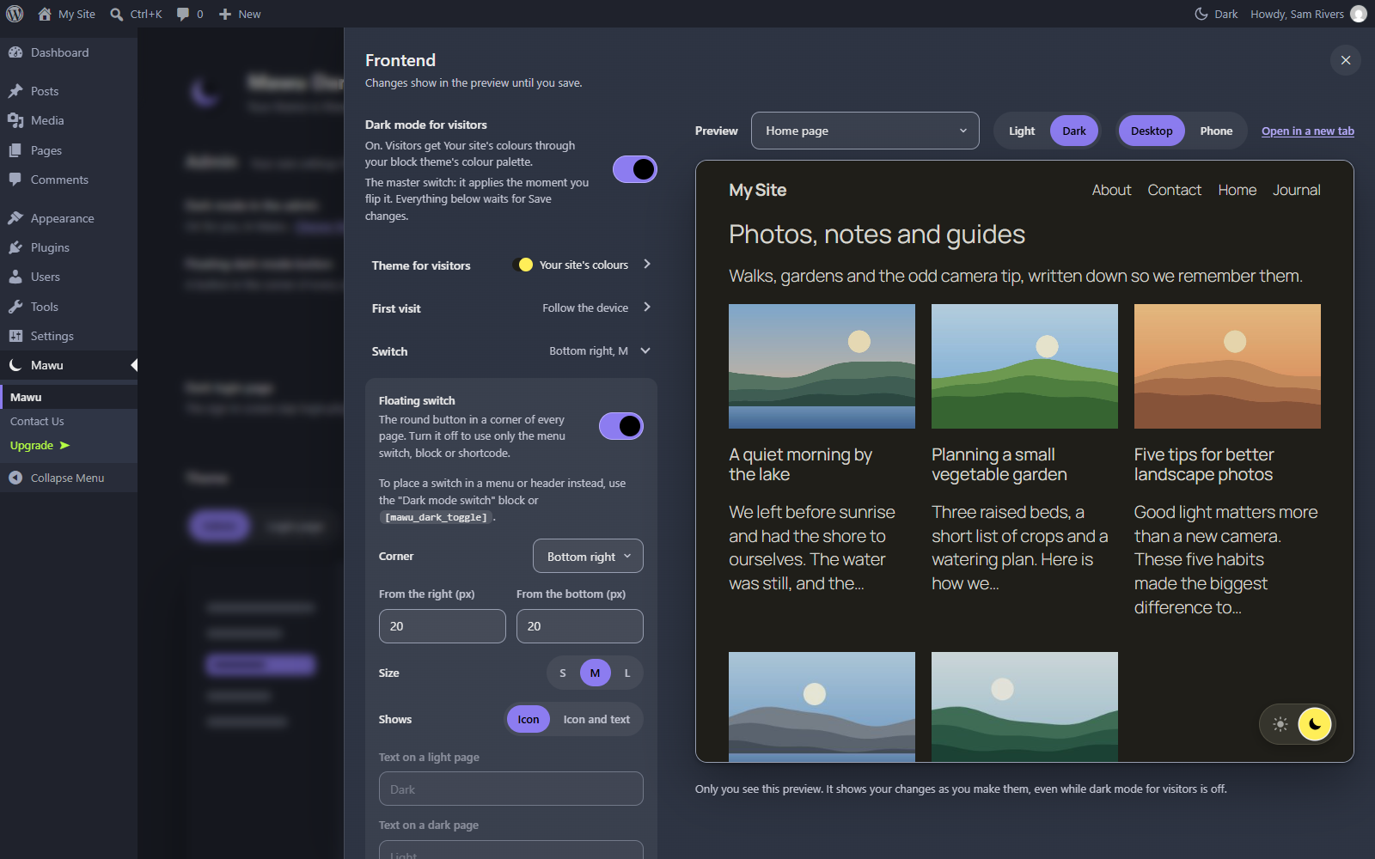Image resolution: width=1375 pixels, height=859 pixels.
Task: Open Tools in the sidebar
Action: coord(69,307)
